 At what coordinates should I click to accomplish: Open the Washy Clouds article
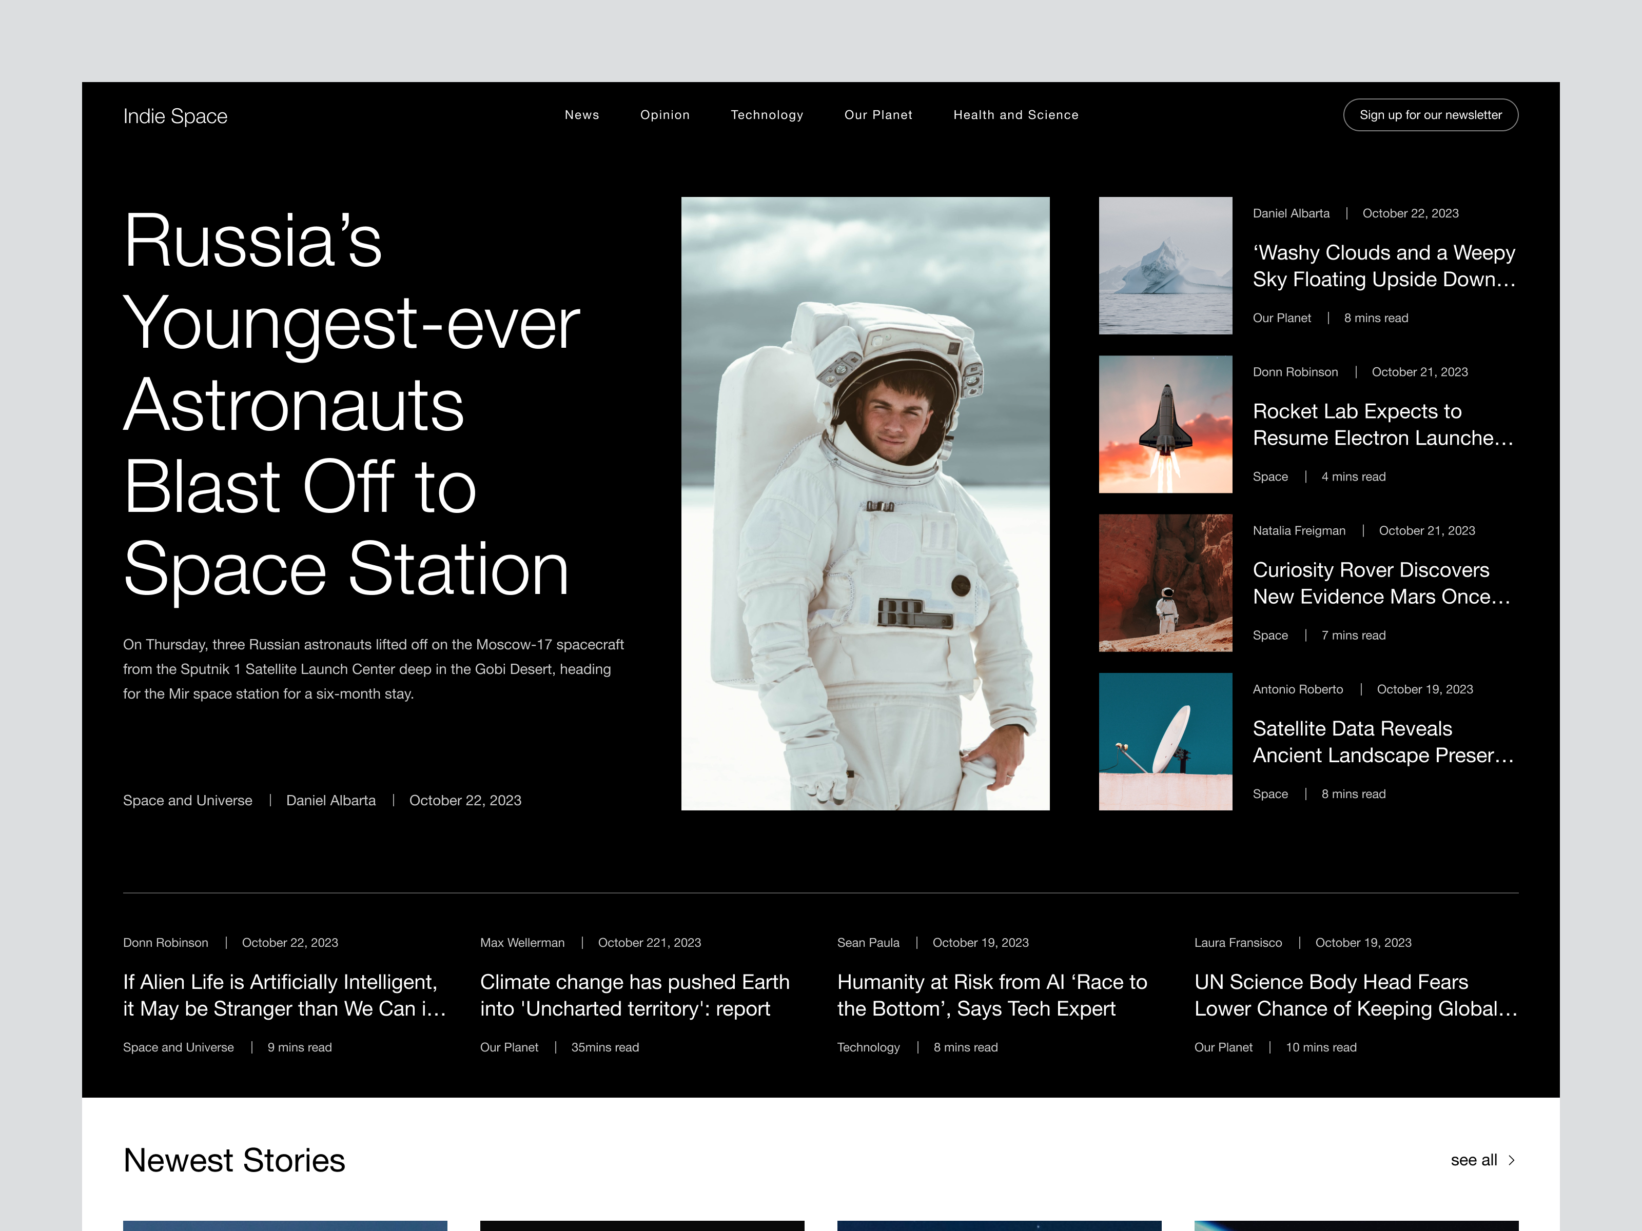1384,266
